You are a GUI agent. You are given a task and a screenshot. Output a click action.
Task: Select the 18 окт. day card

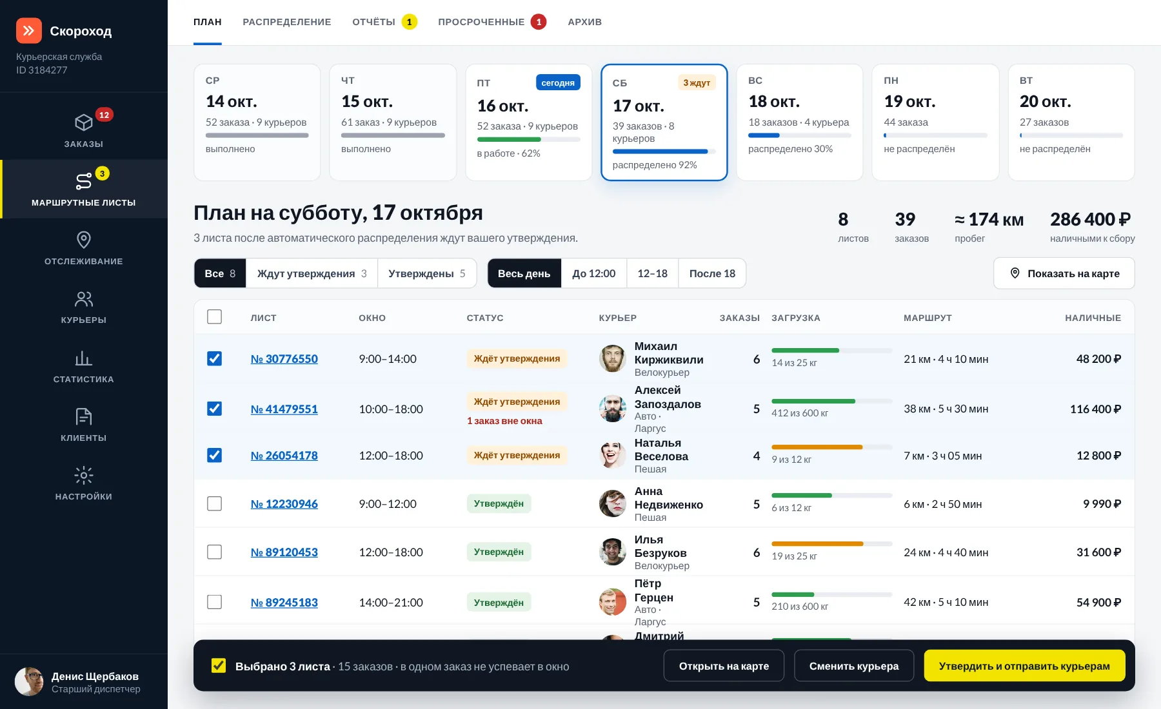coord(800,122)
